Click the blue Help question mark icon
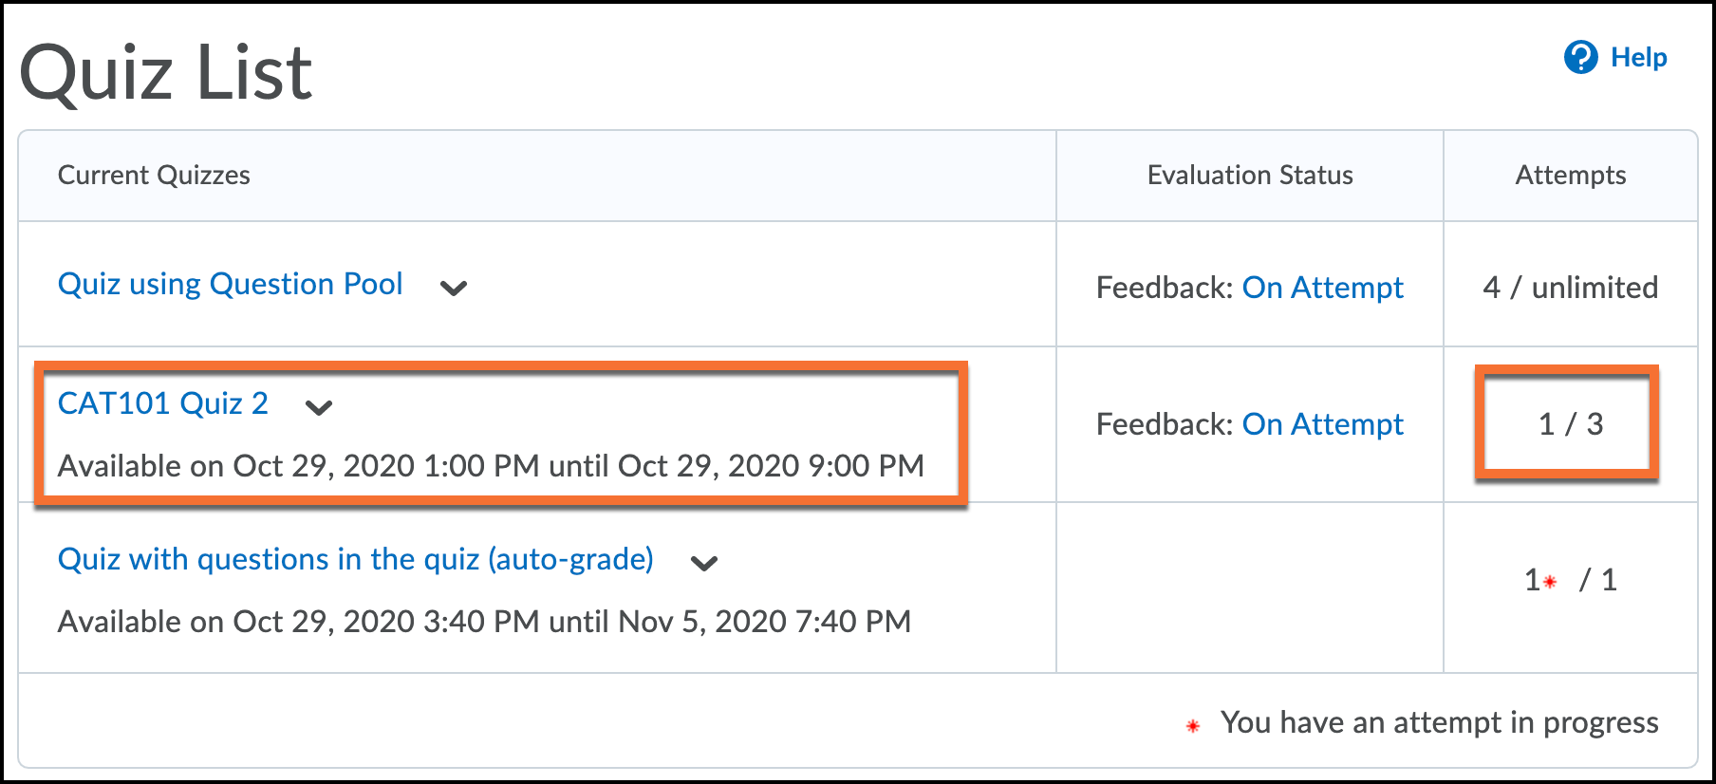This screenshot has width=1716, height=784. (1580, 57)
